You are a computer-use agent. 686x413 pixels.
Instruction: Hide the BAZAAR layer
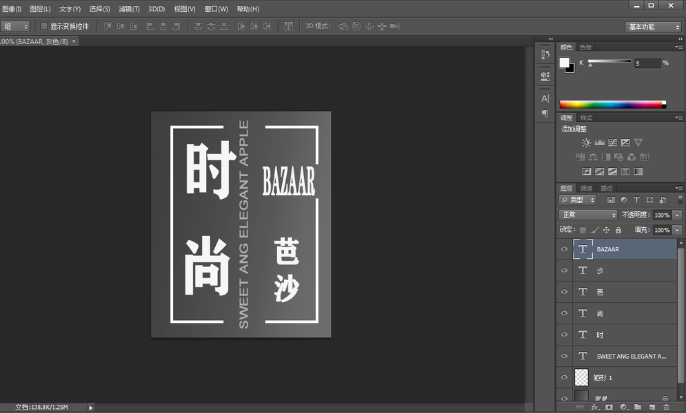(x=565, y=249)
